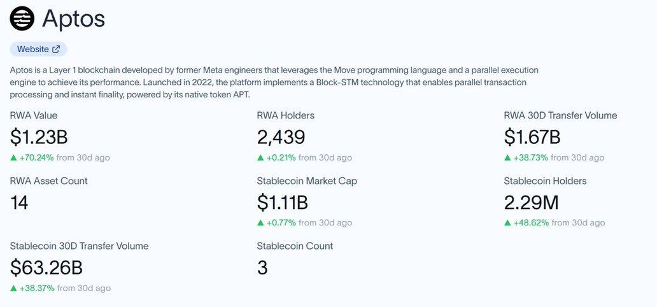This screenshot has height=307, width=657.
Task: Click the arrow under Stablecoin 30D Transfer Volume
Action: 13,289
